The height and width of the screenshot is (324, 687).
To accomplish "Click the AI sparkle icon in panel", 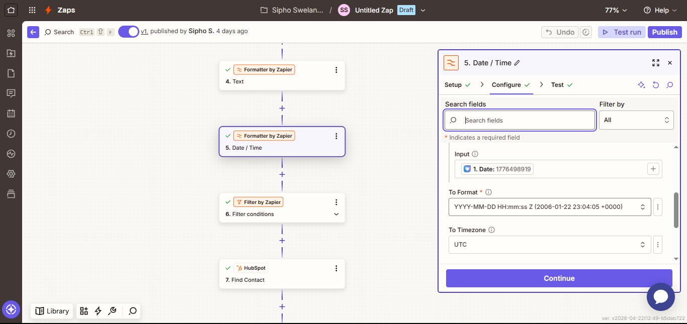I will point(641,85).
